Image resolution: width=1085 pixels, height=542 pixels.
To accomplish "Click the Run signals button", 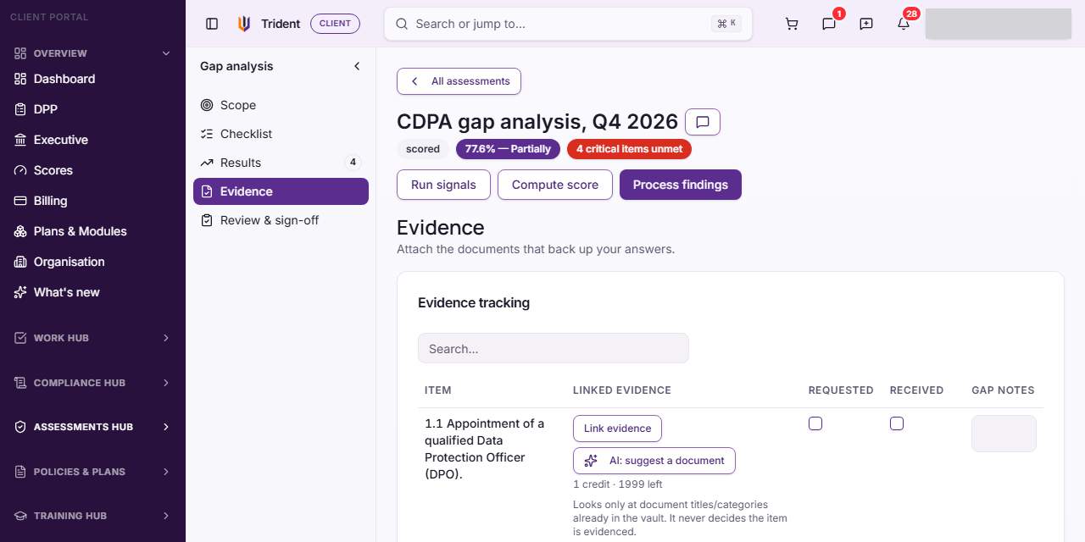I will coord(443,185).
